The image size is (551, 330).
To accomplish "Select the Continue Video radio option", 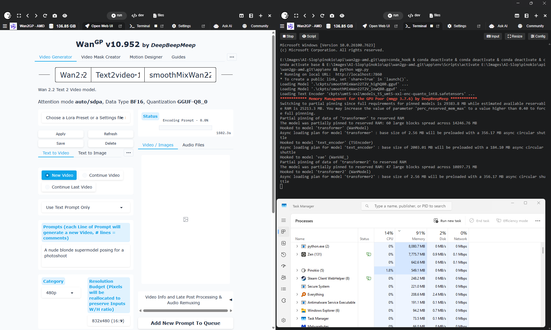I will tap(101, 175).
